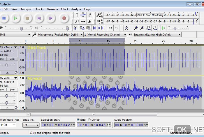Start playback with the Play button
204x137 pixels.
pyautogui.click(x=16, y=18)
